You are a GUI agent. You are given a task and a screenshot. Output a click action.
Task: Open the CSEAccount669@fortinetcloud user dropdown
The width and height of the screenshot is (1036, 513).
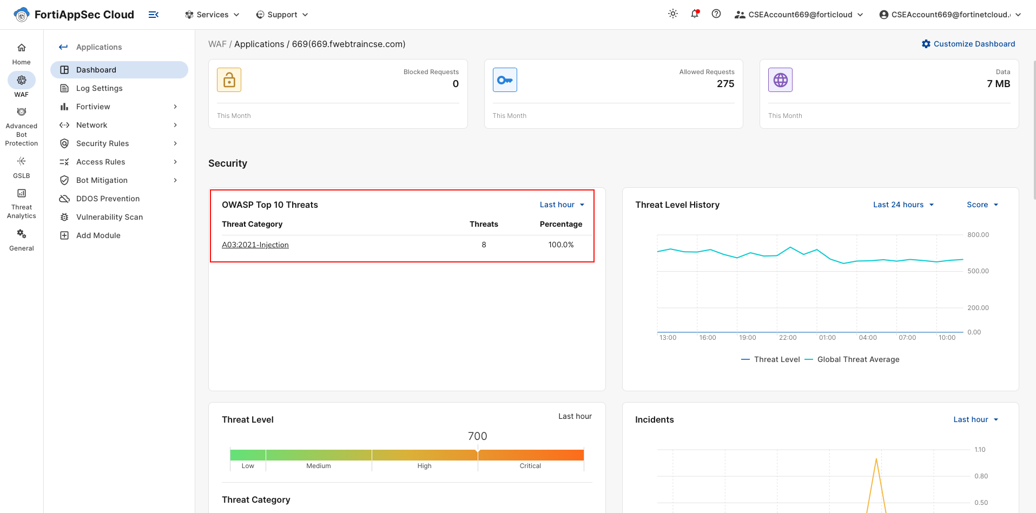[950, 15]
